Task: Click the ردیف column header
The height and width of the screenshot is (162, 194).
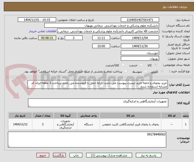Action: (x=186, y=116)
